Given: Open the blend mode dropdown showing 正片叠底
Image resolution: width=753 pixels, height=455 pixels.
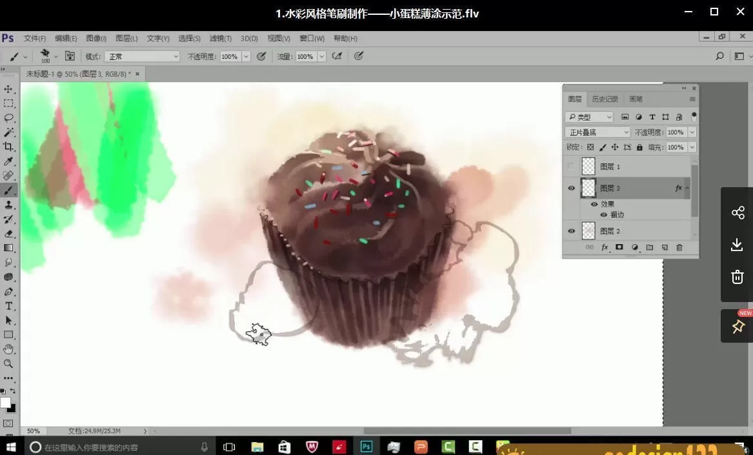Looking at the screenshot, I should click(x=597, y=132).
